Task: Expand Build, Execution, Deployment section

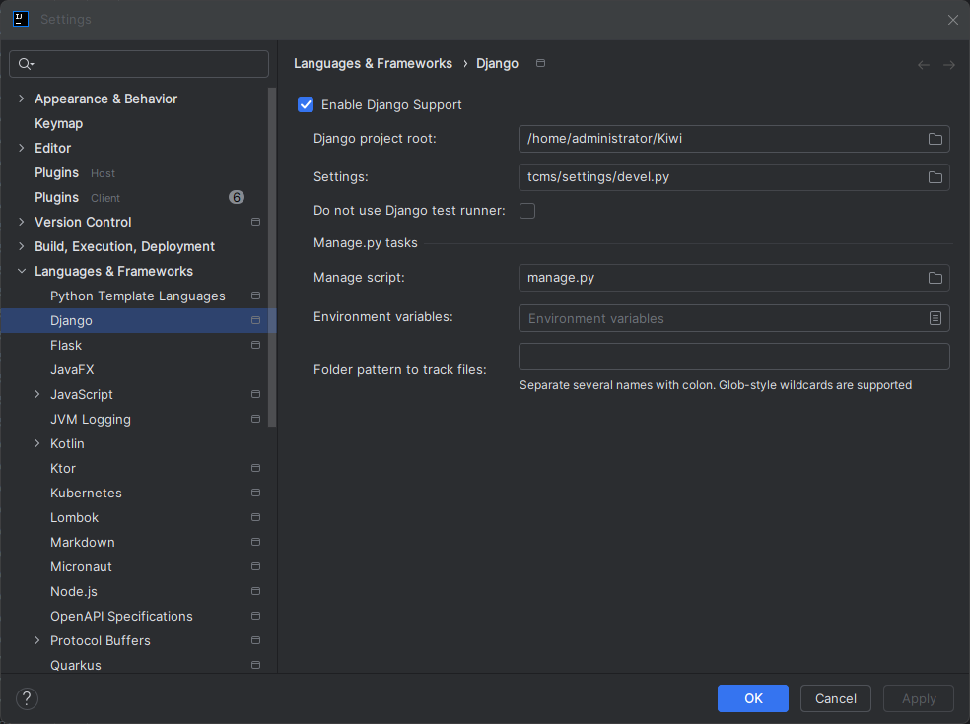Action: [x=22, y=246]
